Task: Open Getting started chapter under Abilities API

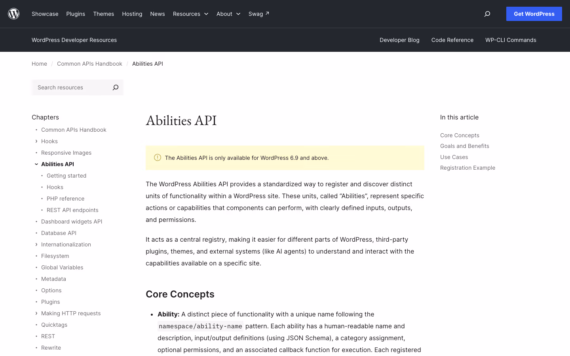Action: tap(66, 176)
